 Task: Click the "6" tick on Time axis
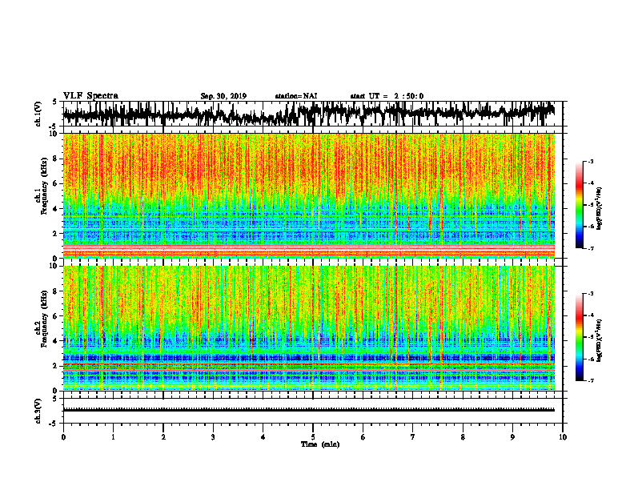pos(363,437)
